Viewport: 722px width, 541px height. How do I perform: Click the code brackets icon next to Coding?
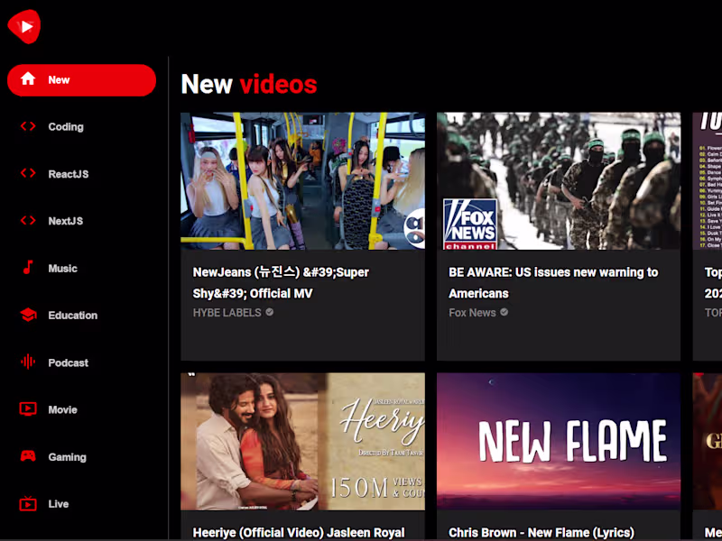pyautogui.click(x=28, y=126)
